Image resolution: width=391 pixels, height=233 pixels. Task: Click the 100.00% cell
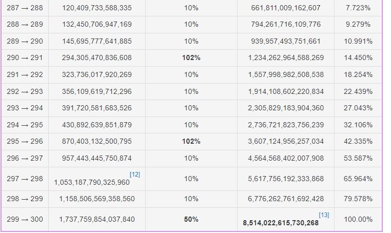(x=358, y=219)
